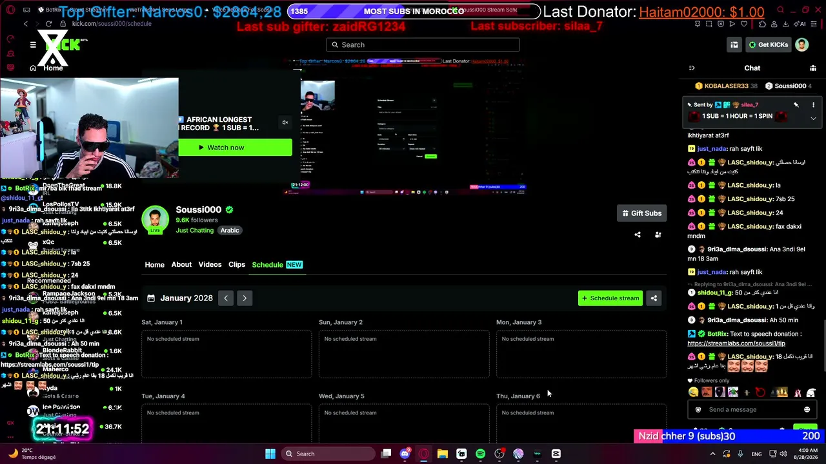Expand the pinned message chevron
The height and width of the screenshot is (464, 826).
tap(813, 118)
